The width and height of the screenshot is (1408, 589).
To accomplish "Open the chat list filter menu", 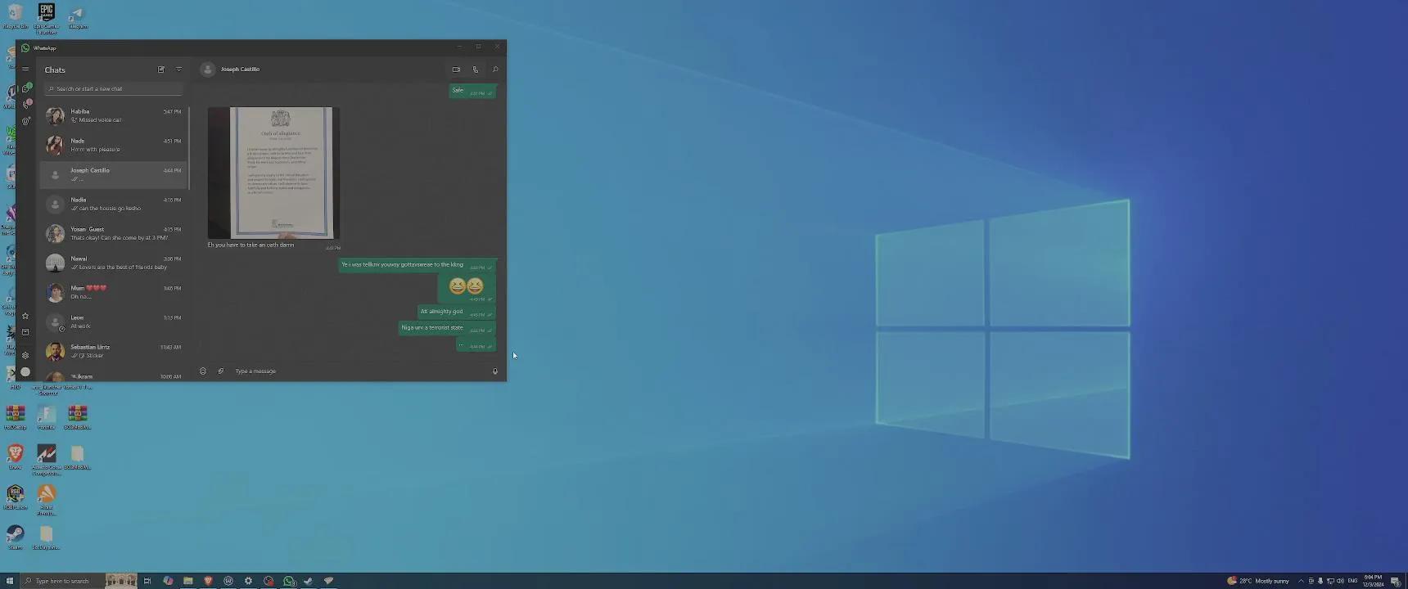I will click(179, 70).
